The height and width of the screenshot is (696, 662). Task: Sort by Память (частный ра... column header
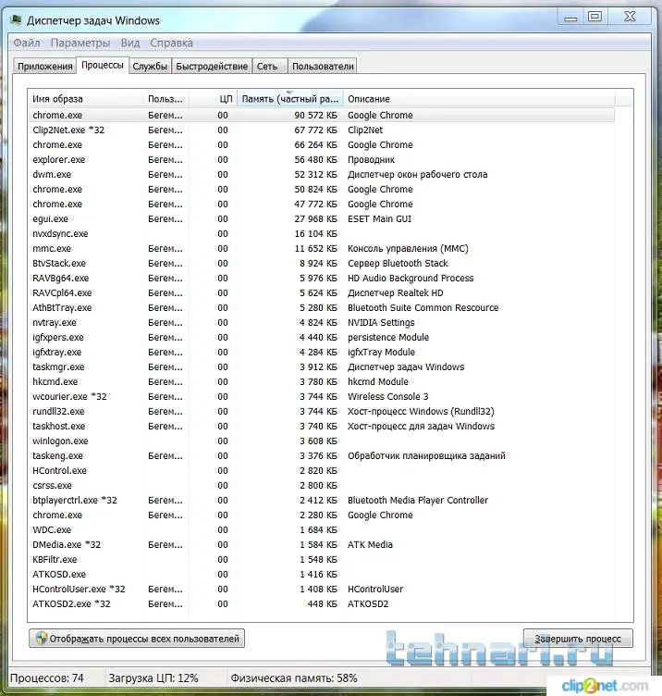coord(290,99)
